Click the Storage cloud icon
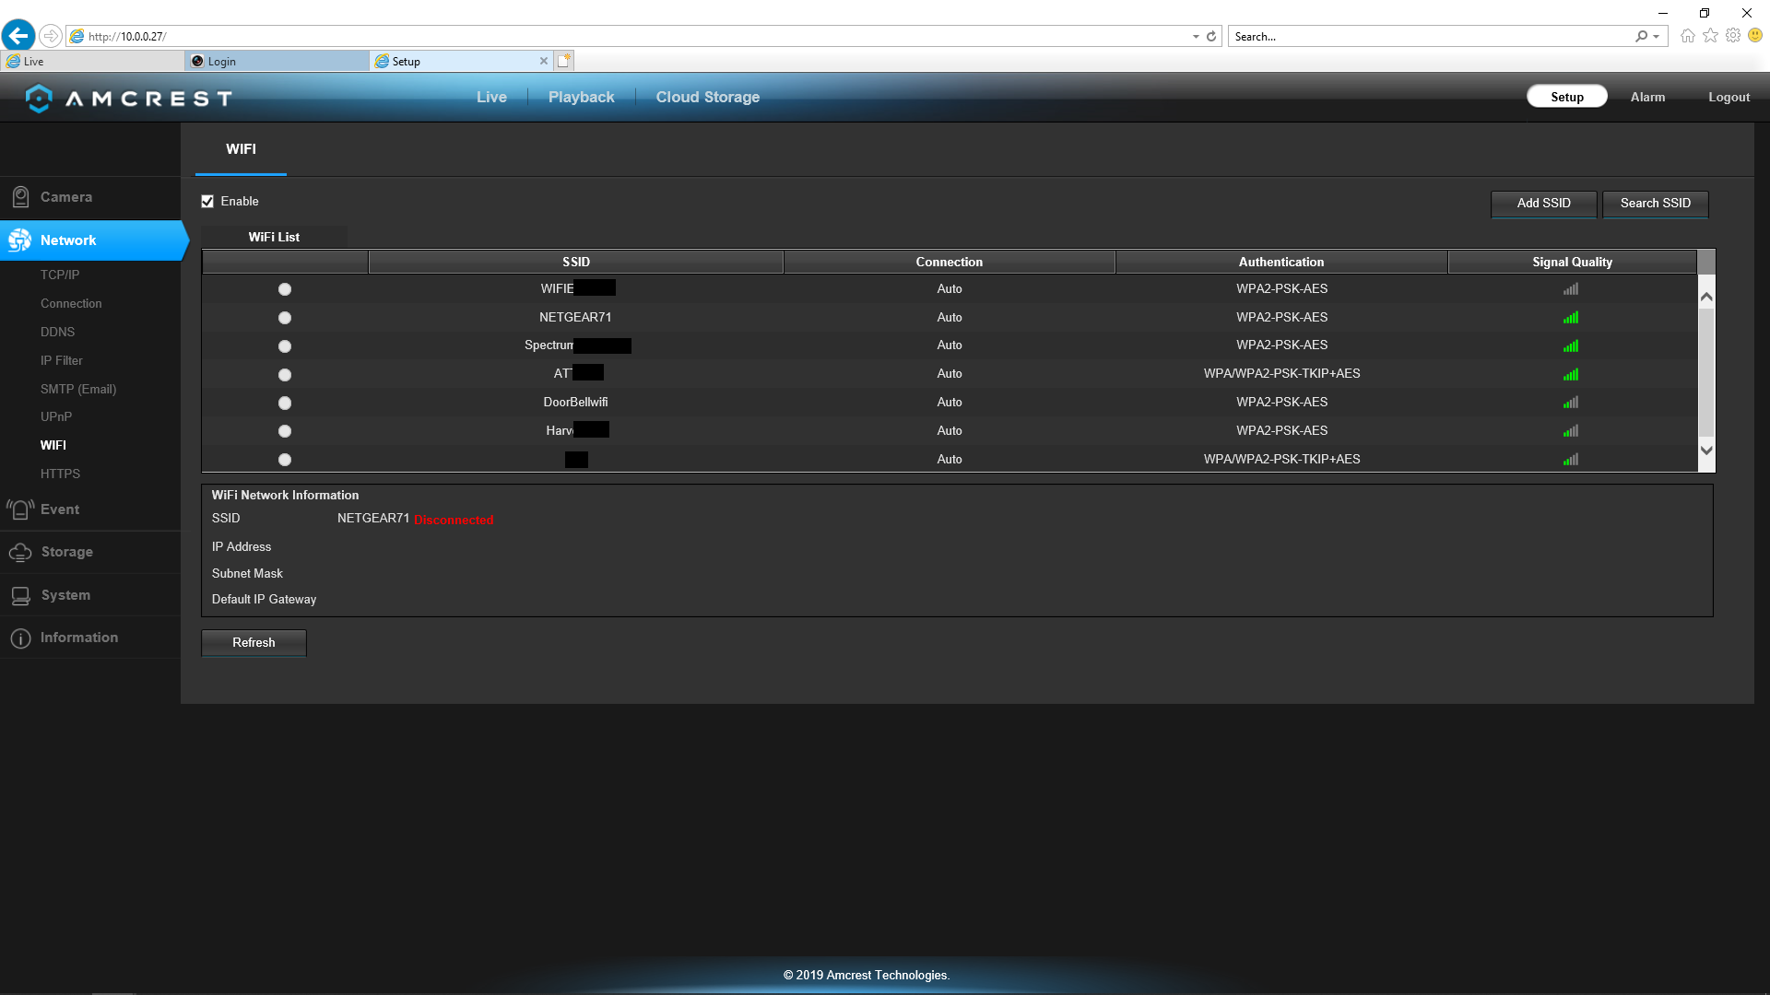 pos(20,552)
